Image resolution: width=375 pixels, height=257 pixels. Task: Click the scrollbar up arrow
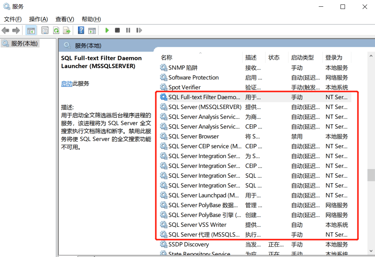click(371, 56)
